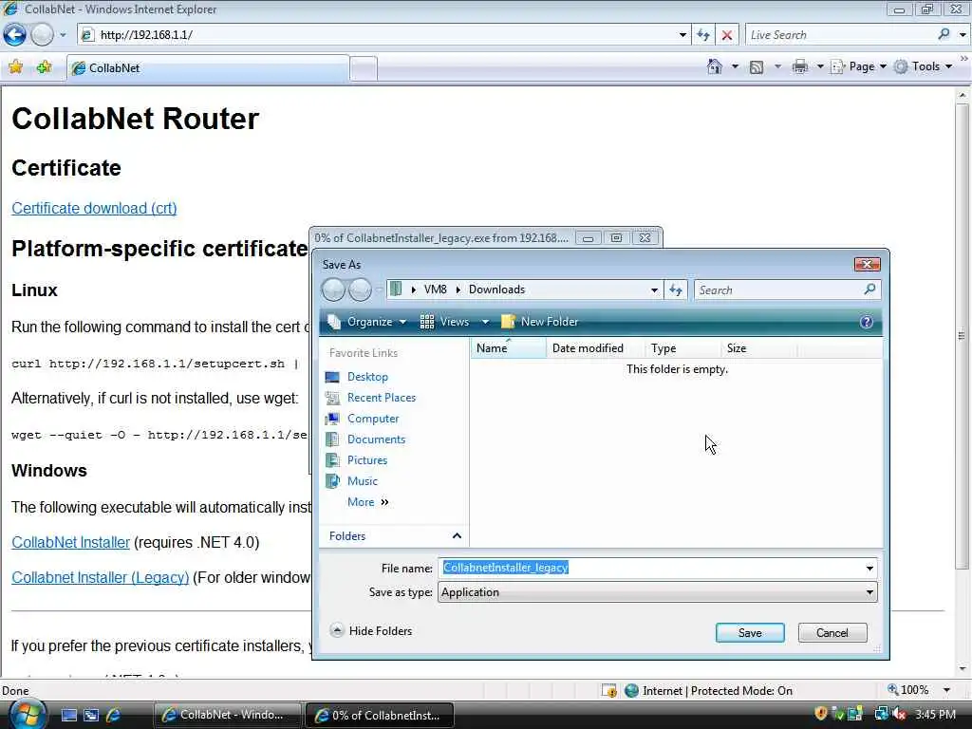Click the New Folder toolbar icon
This screenshot has width=972, height=729.
coord(509,321)
